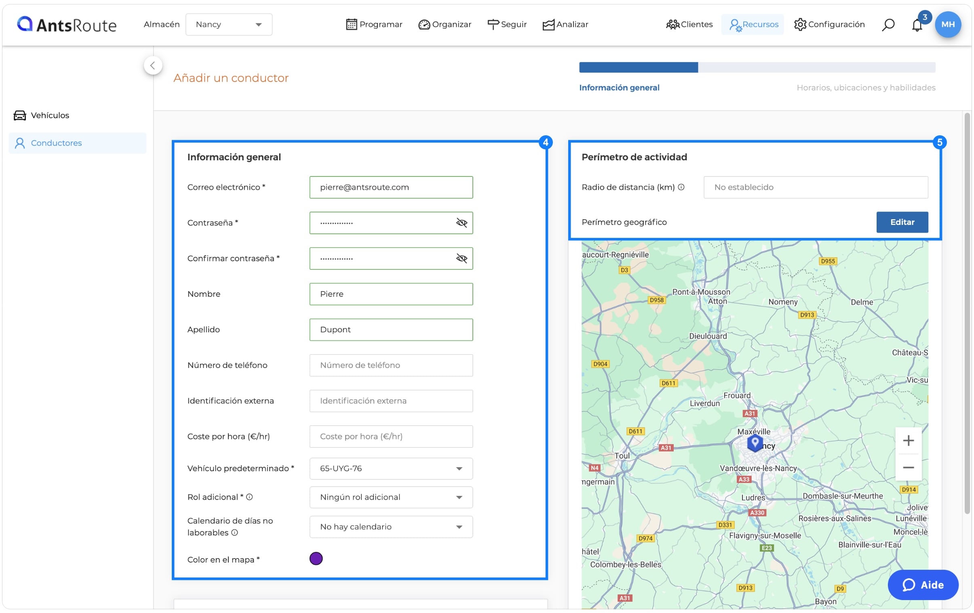
Task: Go to the Seguir menu
Action: click(507, 25)
